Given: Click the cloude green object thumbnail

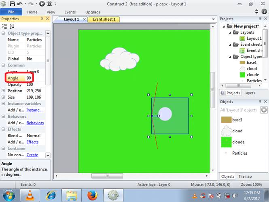Looking at the screenshot, I should [x=226, y=142].
